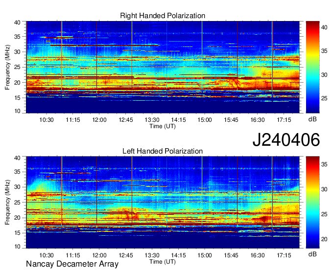Click the 'Nancay Decameter Array' caption
Image resolution: width=333 pixels, height=270 pixels.
72,264
